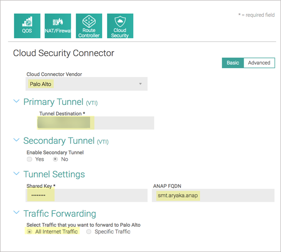Click the Tunnel Settings section heading
The height and width of the screenshot is (252, 281).
point(54,174)
